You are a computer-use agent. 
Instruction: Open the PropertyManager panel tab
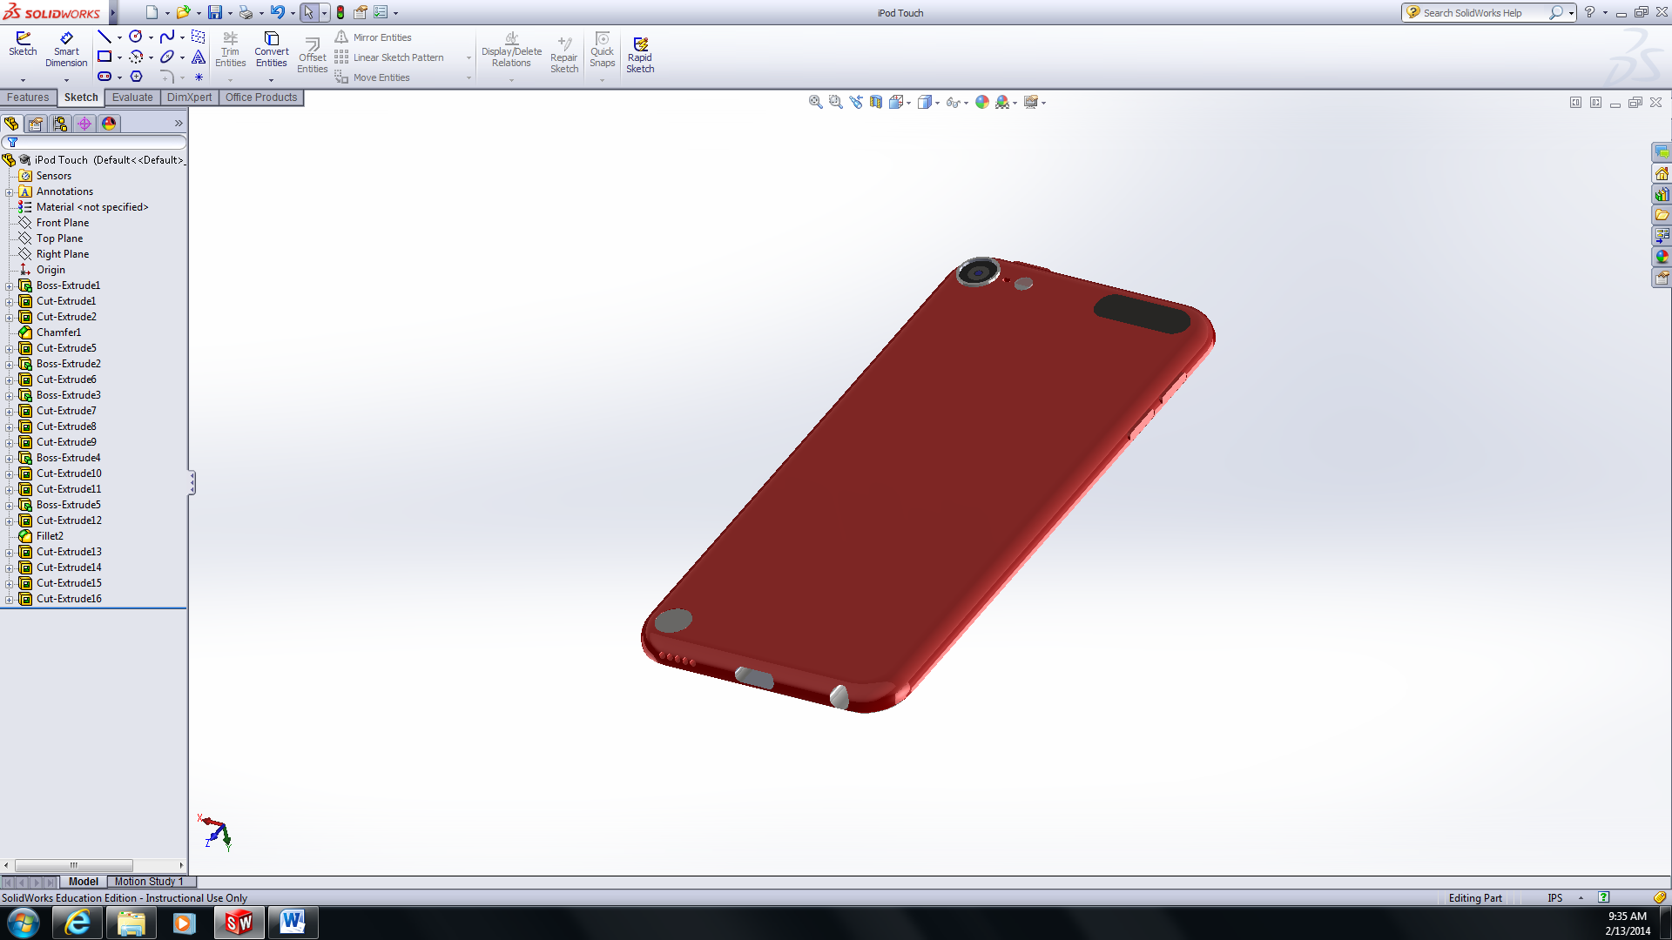[x=36, y=124]
